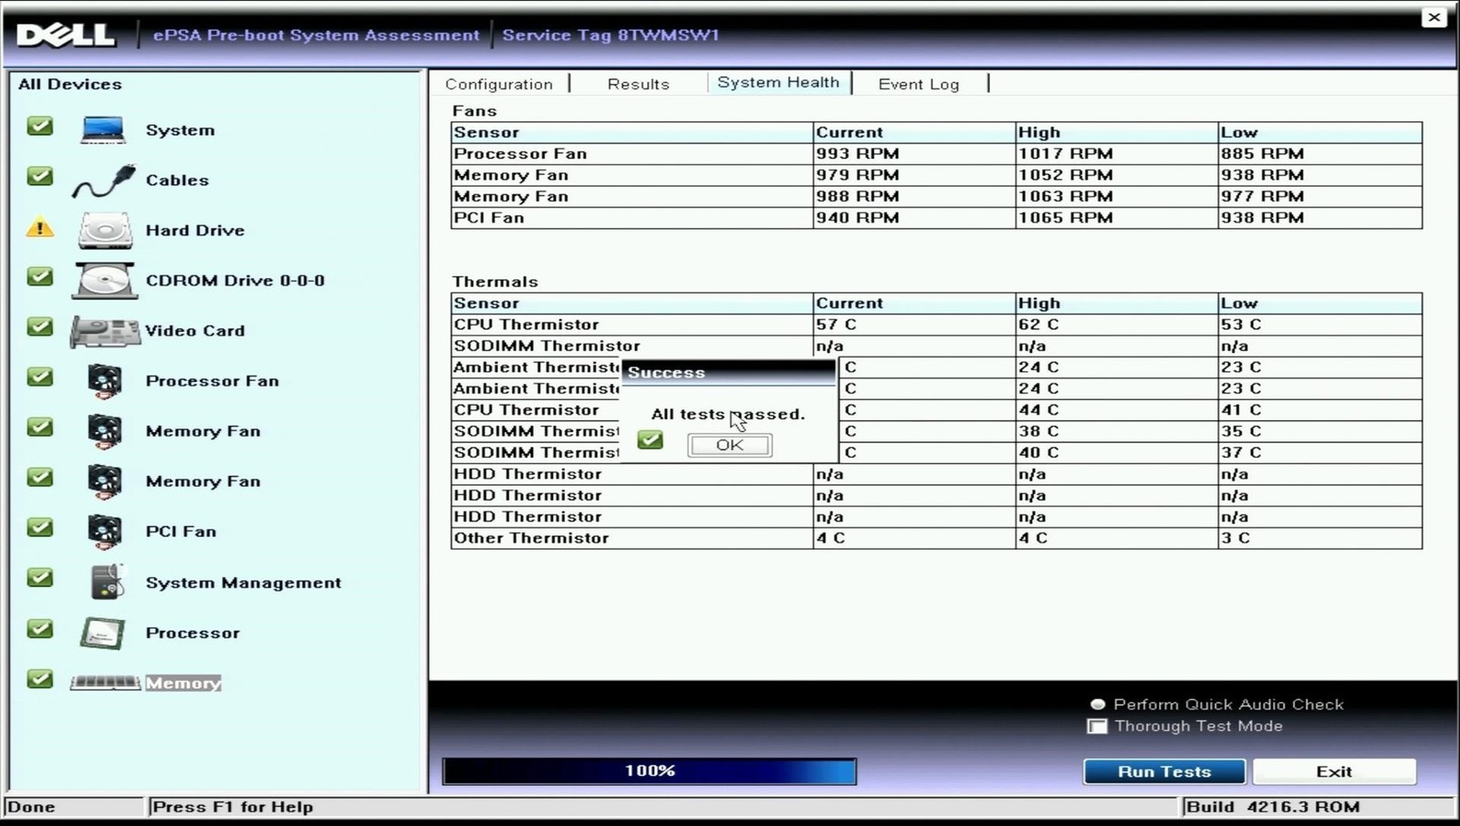The height and width of the screenshot is (826, 1460).
Task: Open the Event Log tab
Action: pos(919,84)
